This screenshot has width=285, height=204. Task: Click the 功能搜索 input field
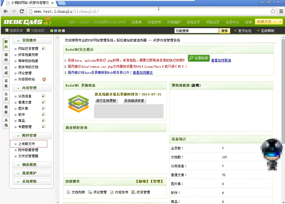tap(197, 31)
